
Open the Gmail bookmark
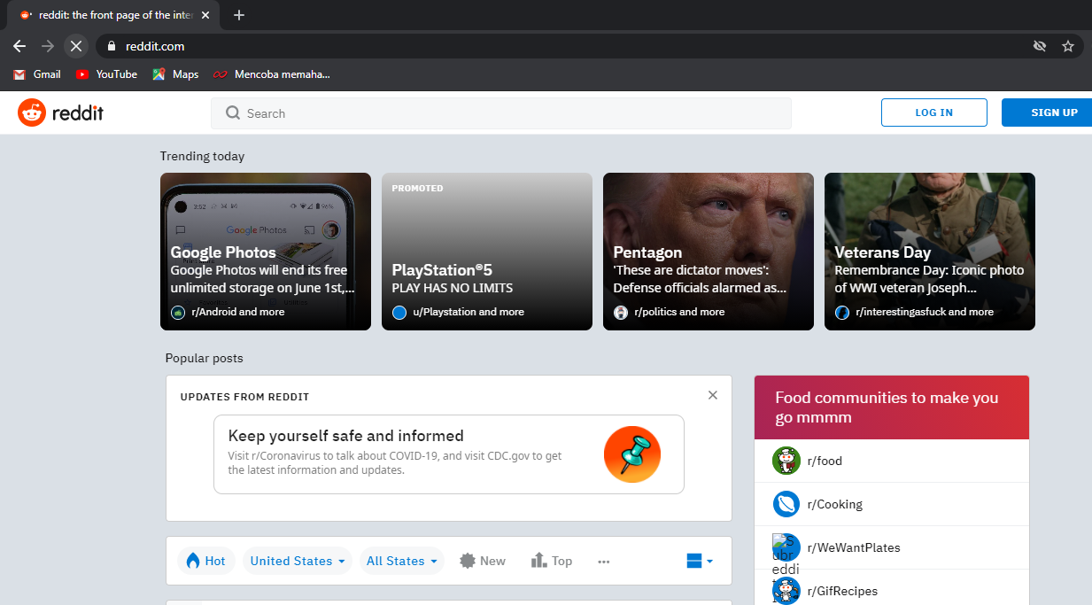pos(37,74)
